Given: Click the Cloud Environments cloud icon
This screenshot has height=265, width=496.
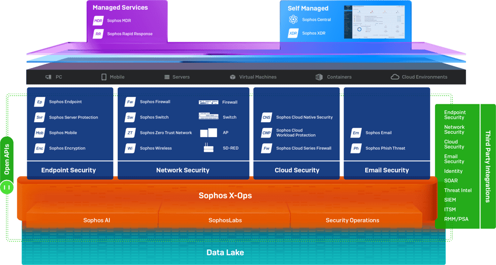Looking at the screenshot, I should pyautogui.click(x=395, y=77).
